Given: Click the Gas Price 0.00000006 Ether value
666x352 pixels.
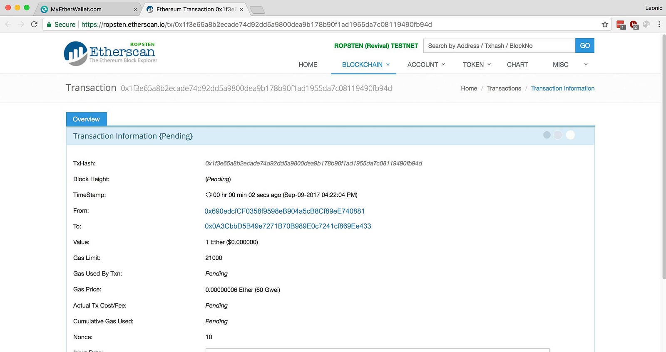Looking at the screenshot, I should tap(243, 290).
